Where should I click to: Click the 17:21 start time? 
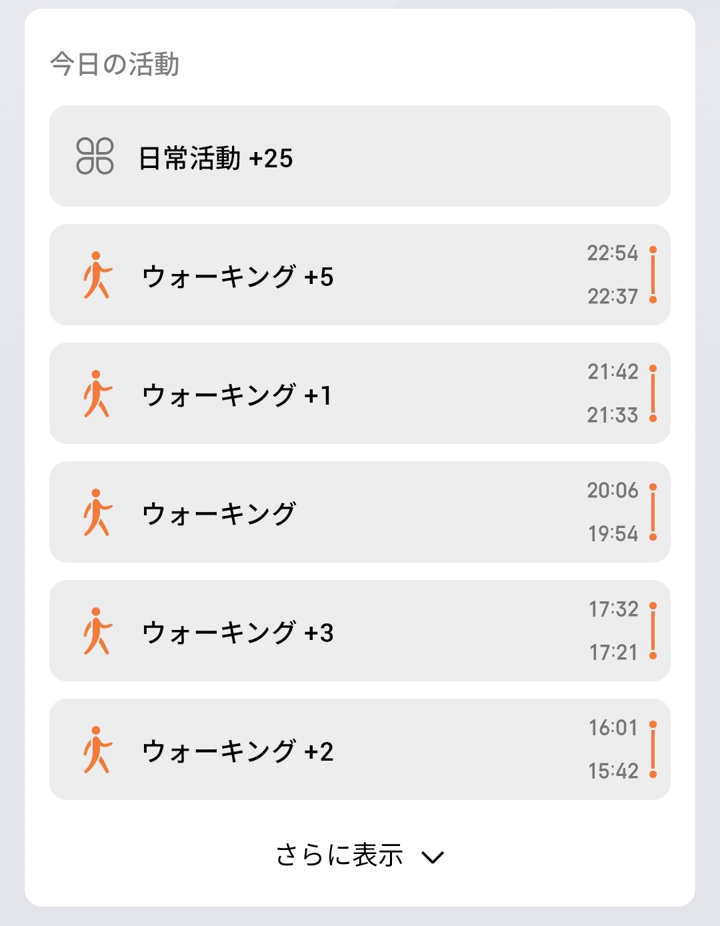pos(613,652)
